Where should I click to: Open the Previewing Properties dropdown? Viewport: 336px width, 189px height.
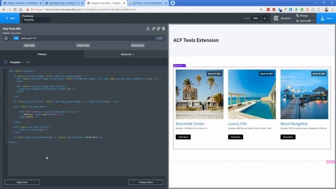tap(36, 20)
